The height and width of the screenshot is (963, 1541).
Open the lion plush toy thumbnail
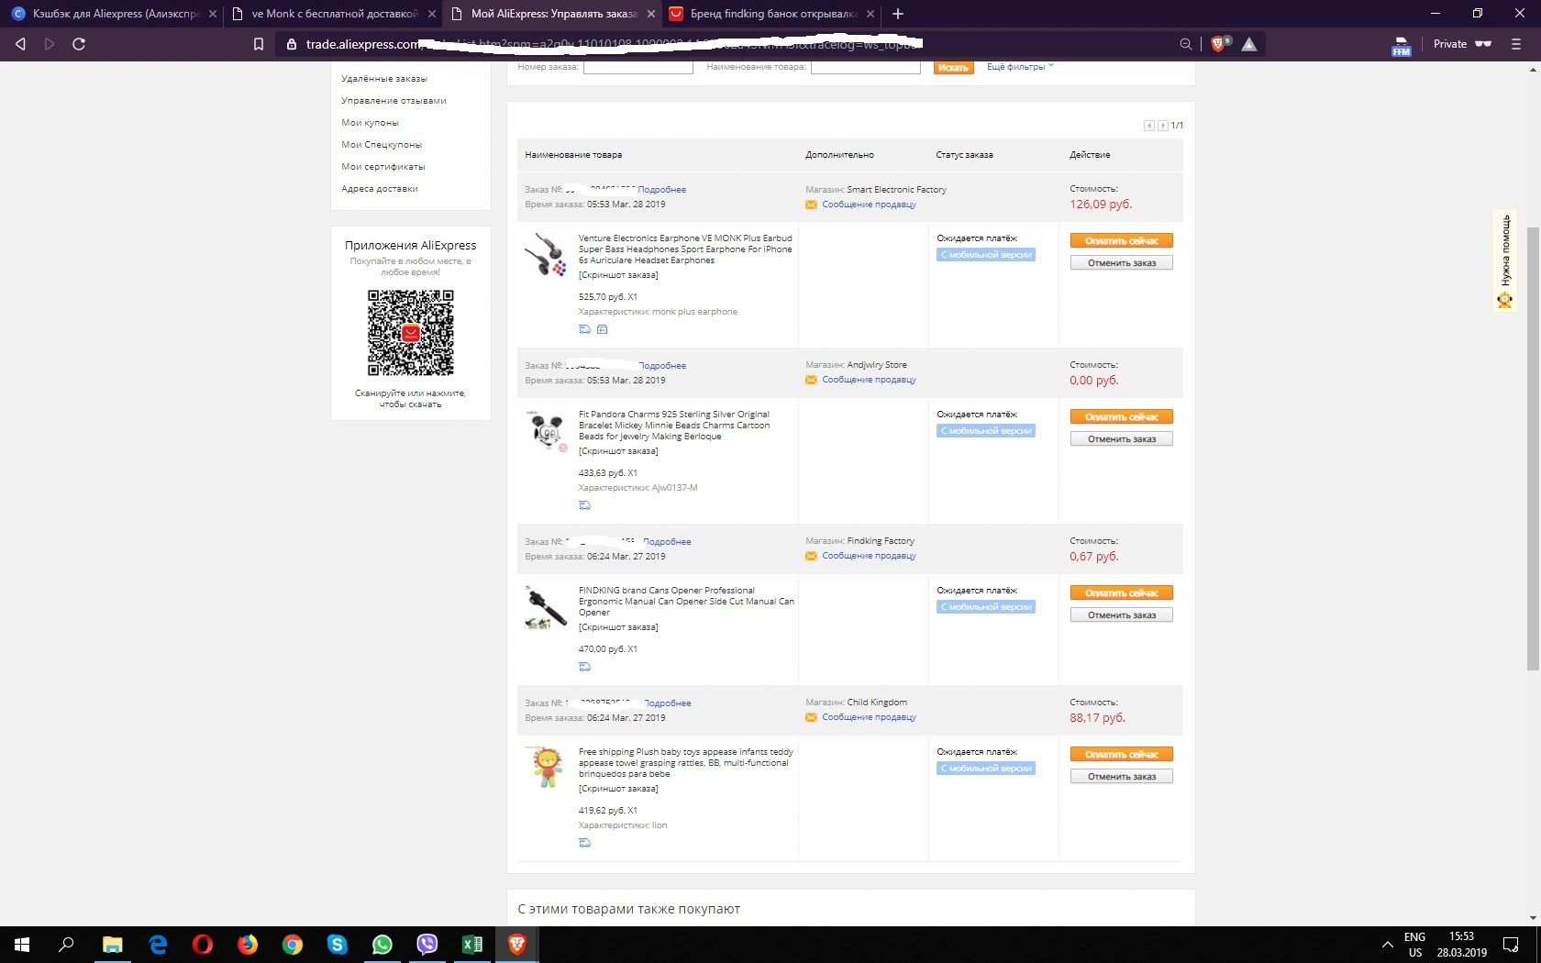[x=547, y=769]
